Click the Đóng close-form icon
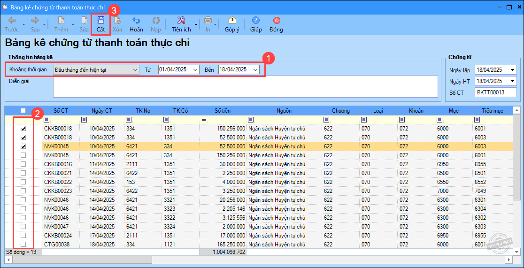The image size is (524, 268). 277,21
